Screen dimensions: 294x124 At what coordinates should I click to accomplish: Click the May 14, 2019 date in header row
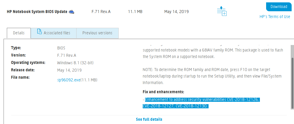point(177,12)
